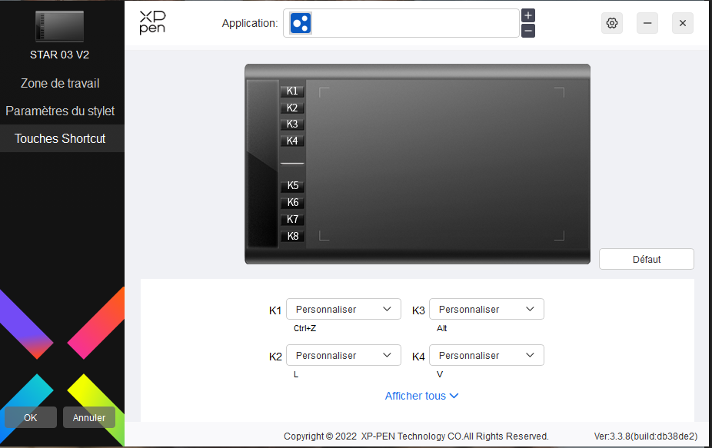This screenshot has height=448, width=712.
Task: Select the K8 key on tablet image
Action: 292,237
